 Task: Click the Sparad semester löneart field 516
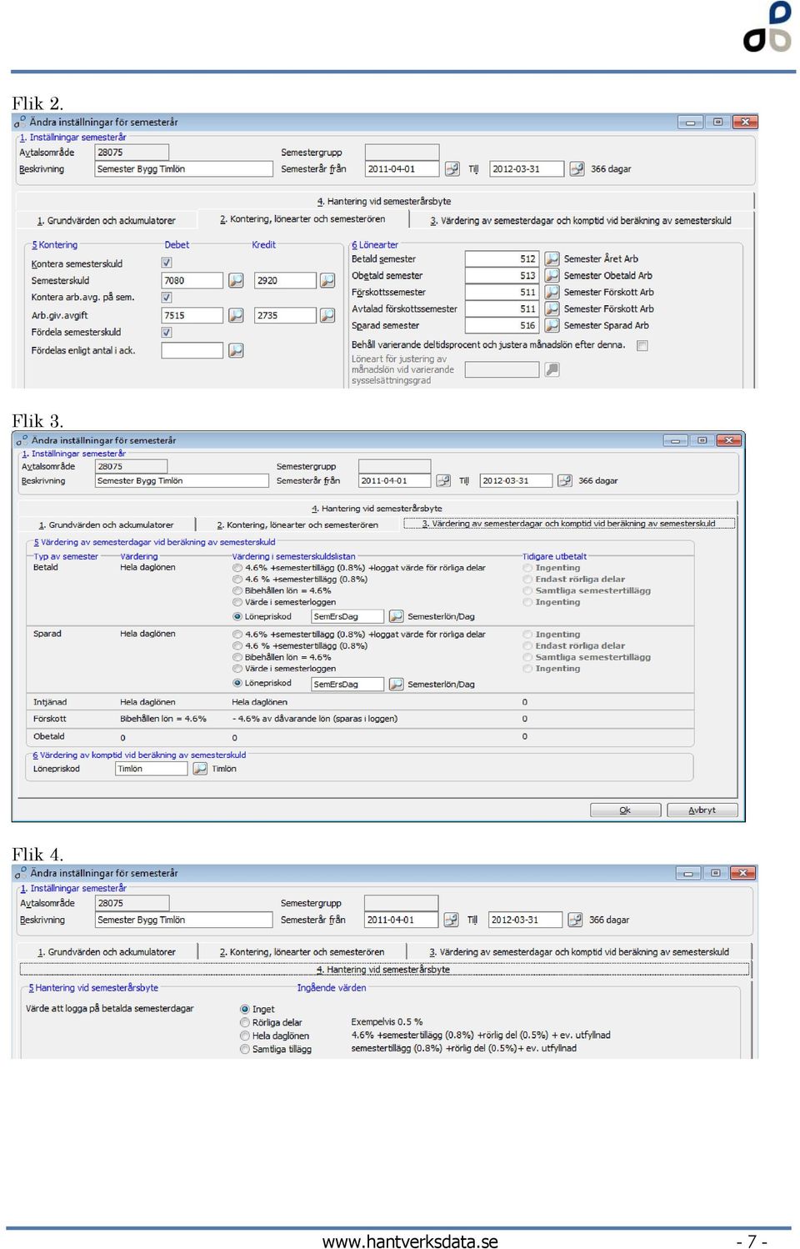click(x=502, y=325)
